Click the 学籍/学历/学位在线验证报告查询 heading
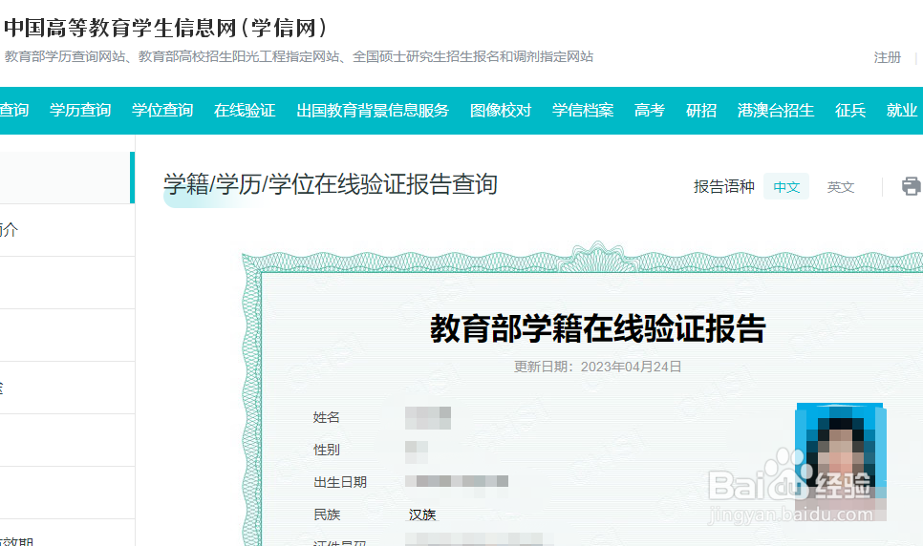The height and width of the screenshot is (546, 923). coord(331,184)
